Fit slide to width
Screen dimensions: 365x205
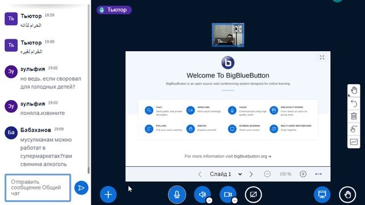tap(318, 174)
